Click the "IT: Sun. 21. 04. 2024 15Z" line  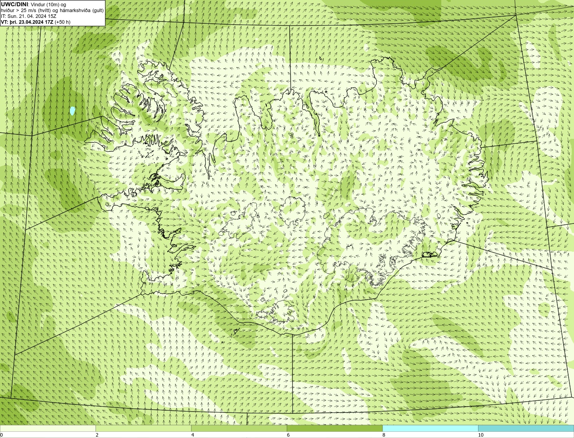point(29,16)
